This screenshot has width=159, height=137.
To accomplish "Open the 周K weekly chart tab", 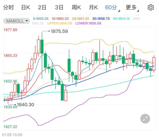I will coord(76,8).
